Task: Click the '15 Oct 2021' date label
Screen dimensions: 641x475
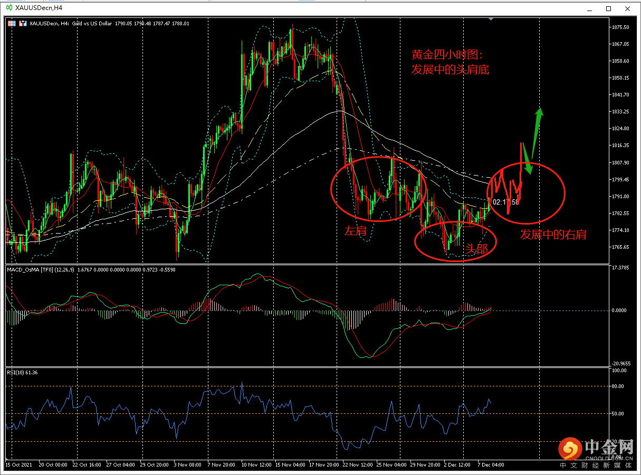Action: (x=20, y=465)
